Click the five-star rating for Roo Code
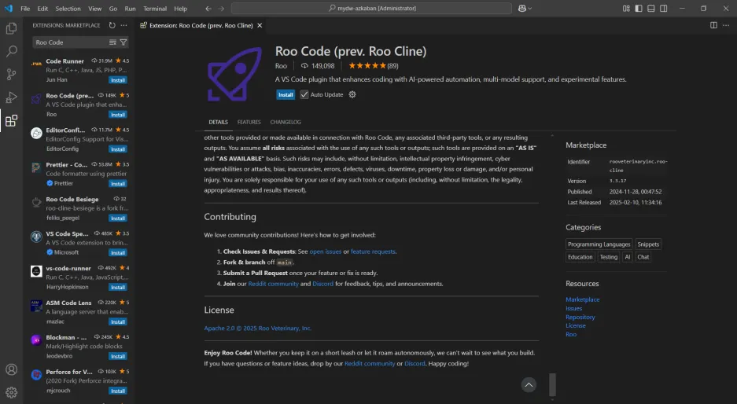This screenshot has height=404, width=737. (x=367, y=66)
